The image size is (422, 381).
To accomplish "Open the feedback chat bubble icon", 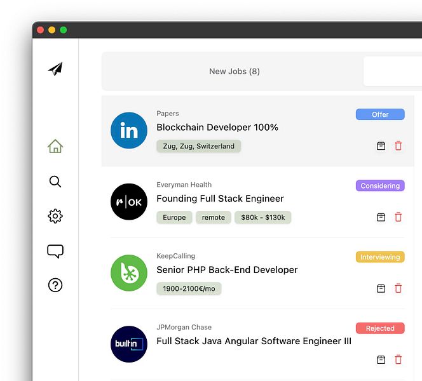I will [x=55, y=251].
